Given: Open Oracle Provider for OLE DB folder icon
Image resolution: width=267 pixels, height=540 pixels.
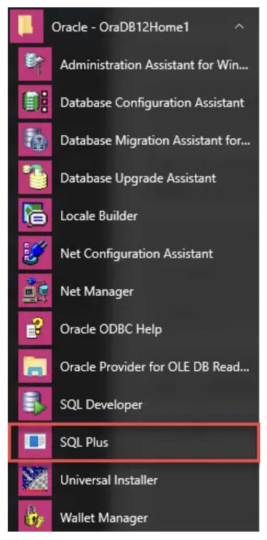Looking at the screenshot, I should point(35,366).
